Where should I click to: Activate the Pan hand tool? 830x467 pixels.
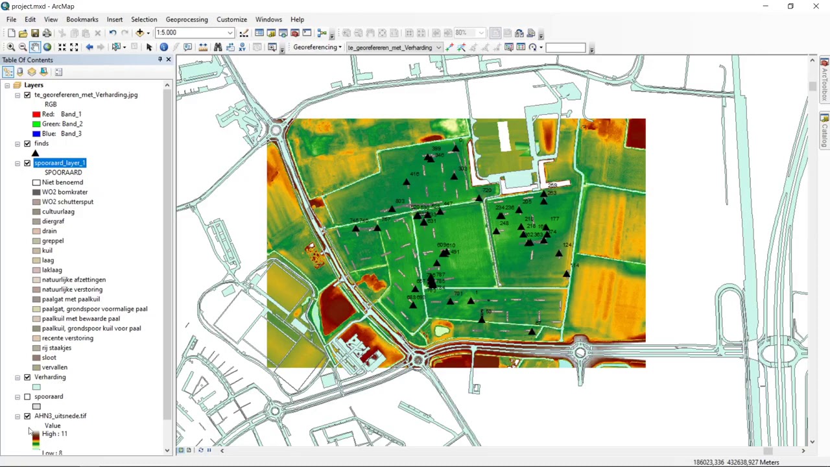(35, 47)
